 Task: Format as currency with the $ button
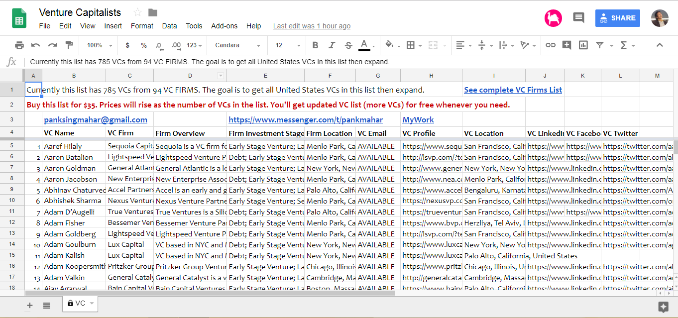pos(127,45)
